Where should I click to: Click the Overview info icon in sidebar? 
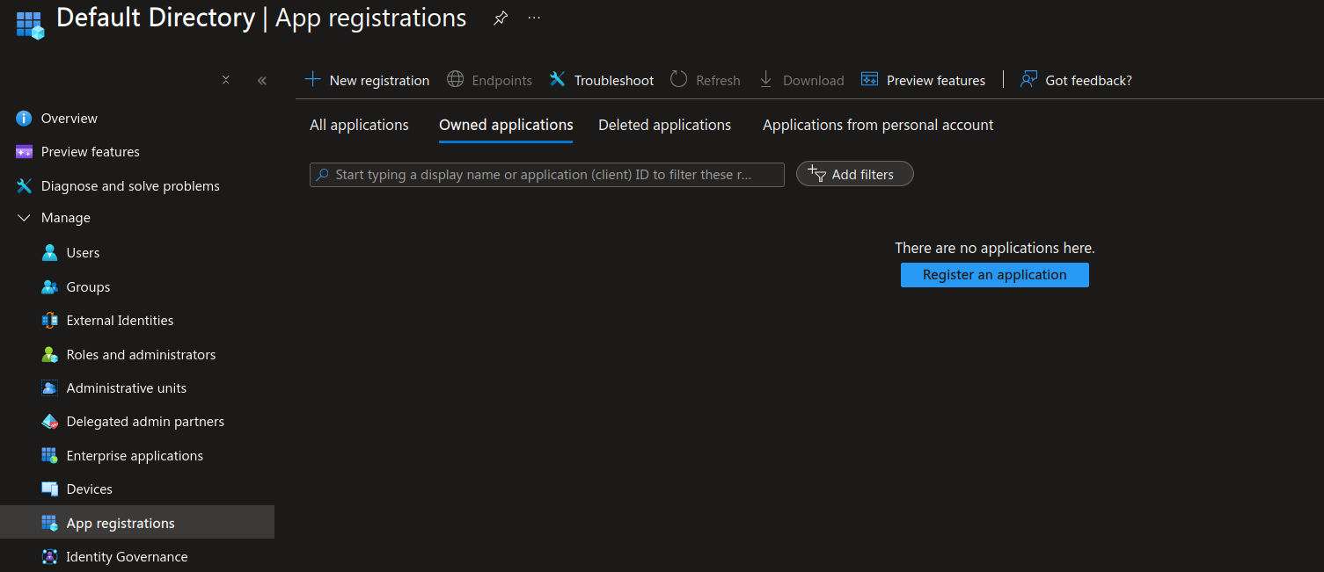pyautogui.click(x=24, y=119)
